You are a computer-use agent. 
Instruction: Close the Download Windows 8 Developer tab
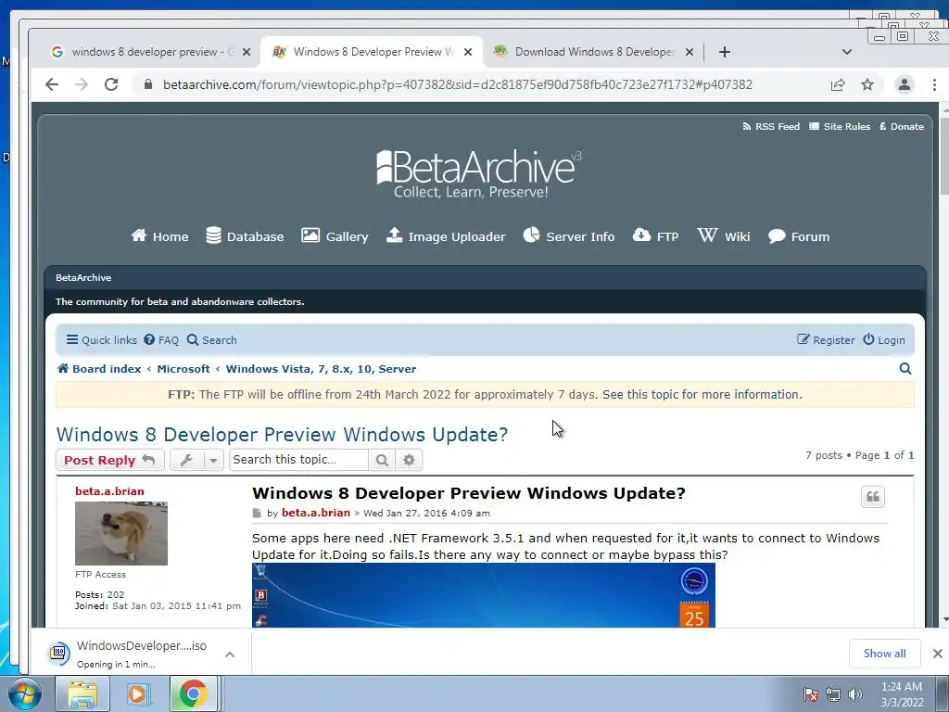tap(689, 52)
